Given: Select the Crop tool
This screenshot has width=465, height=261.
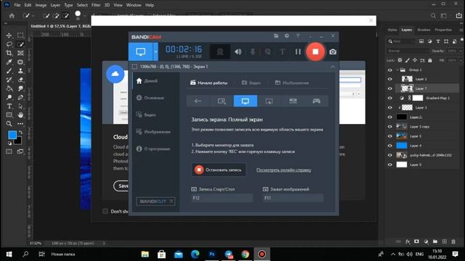Looking at the screenshot, I should (x=9, y=53).
